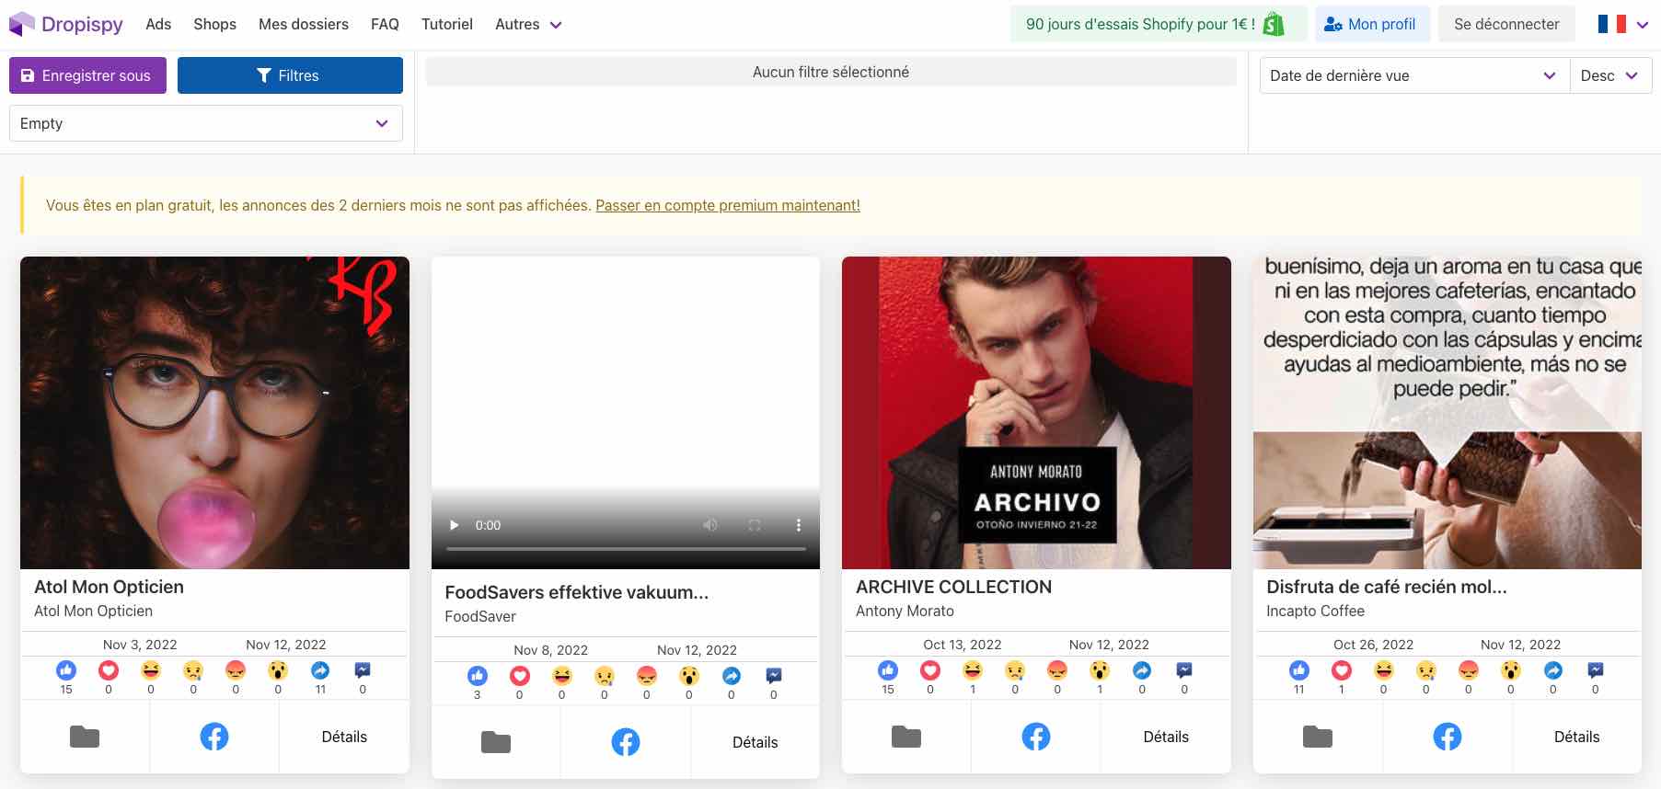Click share icon on Atol Mon Opticien card
The image size is (1661, 789).
point(320,670)
